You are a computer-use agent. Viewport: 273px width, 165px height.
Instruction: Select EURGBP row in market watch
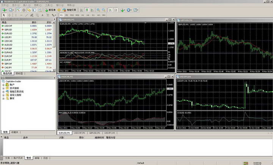27,49
